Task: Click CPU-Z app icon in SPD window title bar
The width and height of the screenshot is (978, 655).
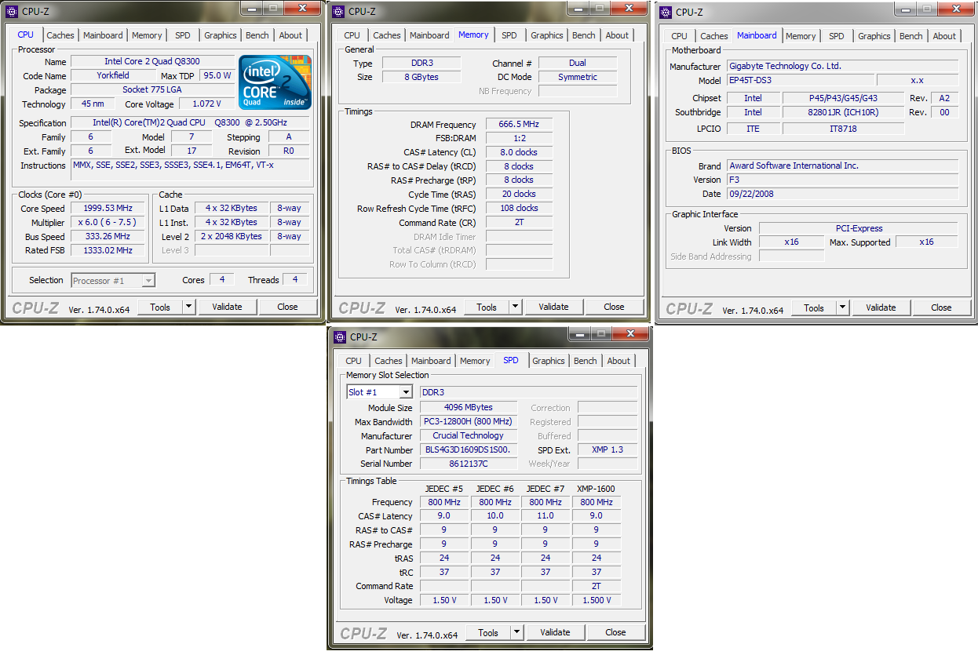Action: pyautogui.click(x=340, y=337)
